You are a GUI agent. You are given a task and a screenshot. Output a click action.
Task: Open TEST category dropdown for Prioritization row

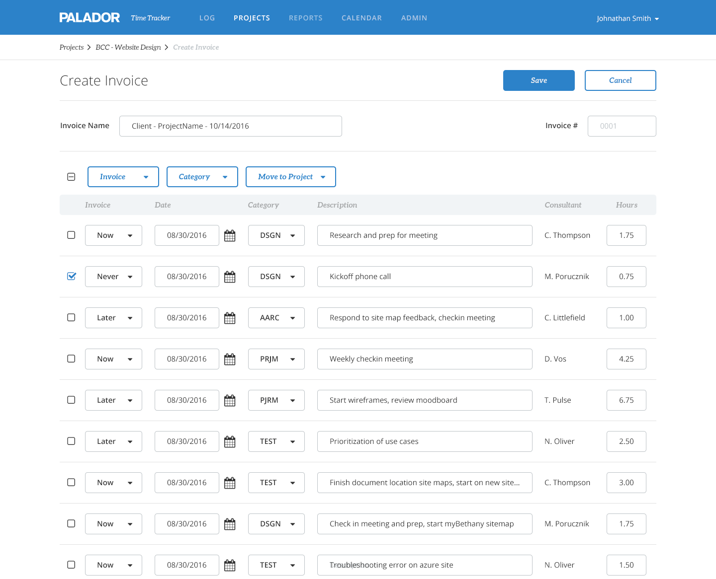click(276, 441)
